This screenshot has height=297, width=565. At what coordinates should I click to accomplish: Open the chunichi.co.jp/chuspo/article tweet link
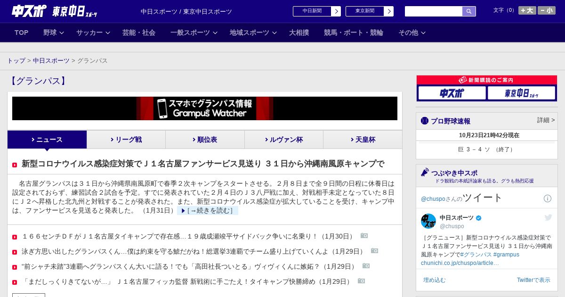[460, 263]
